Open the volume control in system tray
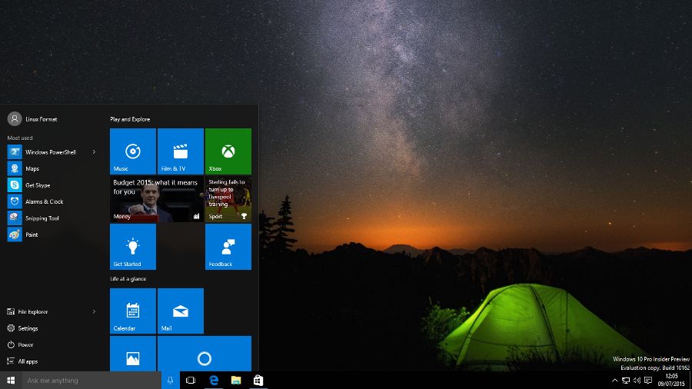This screenshot has width=692, height=389. (x=637, y=381)
